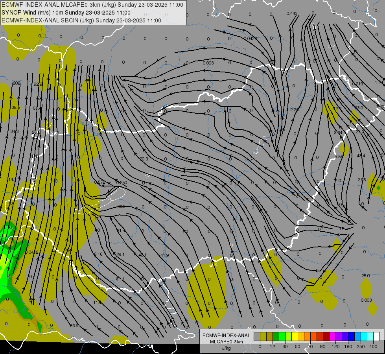Click the map value 83.9
Screen dimensions: 385x354
coord(74,326)
